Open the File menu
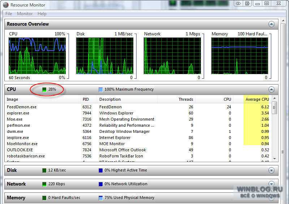Screen dimensions: 289x204 coord(9,14)
